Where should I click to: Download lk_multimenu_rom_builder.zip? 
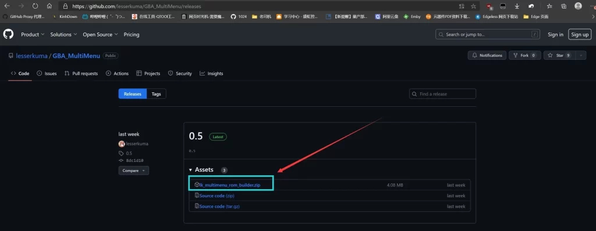[230, 185]
